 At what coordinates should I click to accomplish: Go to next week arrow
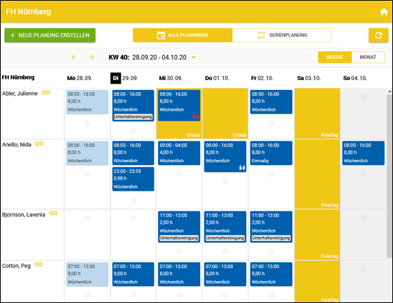pyautogui.click(x=91, y=57)
